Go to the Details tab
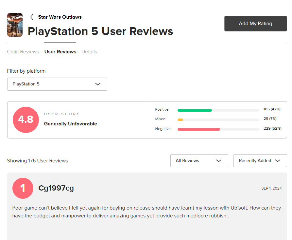The height and width of the screenshot is (240, 292). pos(89,52)
